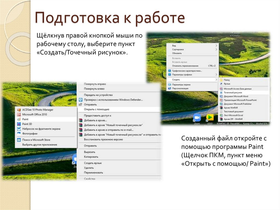Image resolution: width=280 pixels, height=210 pixels.
Task: Click the Графические характеристики icon
Action: pos(170,71)
